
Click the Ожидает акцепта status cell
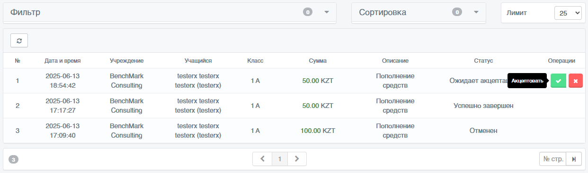pyautogui.click(x=478, y=81)
